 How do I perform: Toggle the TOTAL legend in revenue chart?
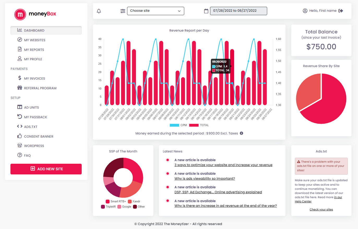pyautogui.click(x=199, y=125)
